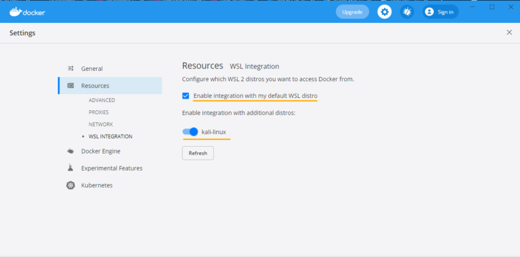Toggle off kali-linux integration switch
Viewport: 520px width, 257px height.
click(x=190, y=132)
